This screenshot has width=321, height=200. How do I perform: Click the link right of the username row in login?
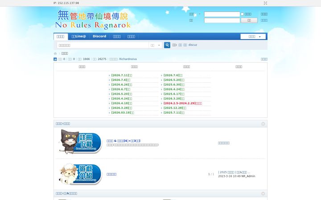click(264, 14)
